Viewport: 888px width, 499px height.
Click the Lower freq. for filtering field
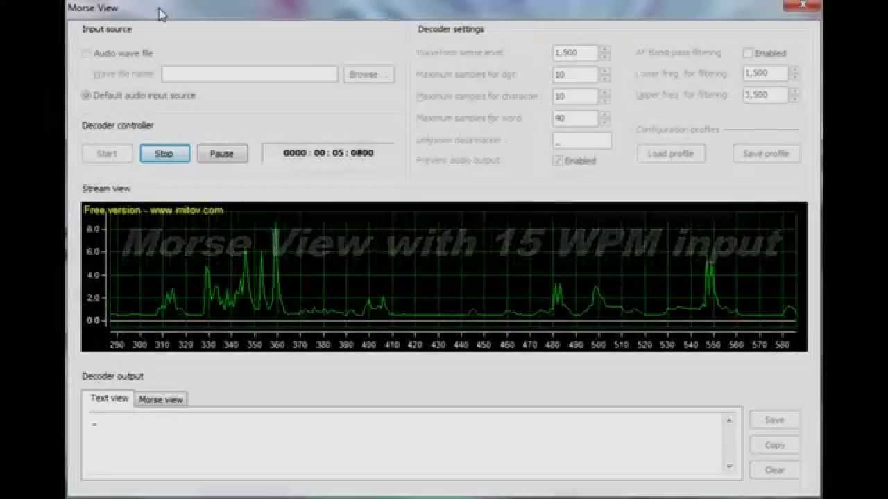766,73
